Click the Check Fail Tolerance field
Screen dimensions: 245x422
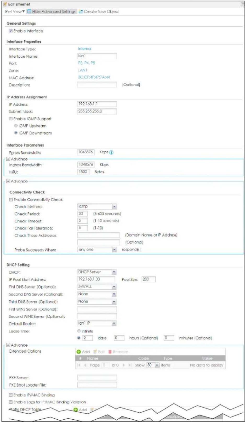click(83, 228)
